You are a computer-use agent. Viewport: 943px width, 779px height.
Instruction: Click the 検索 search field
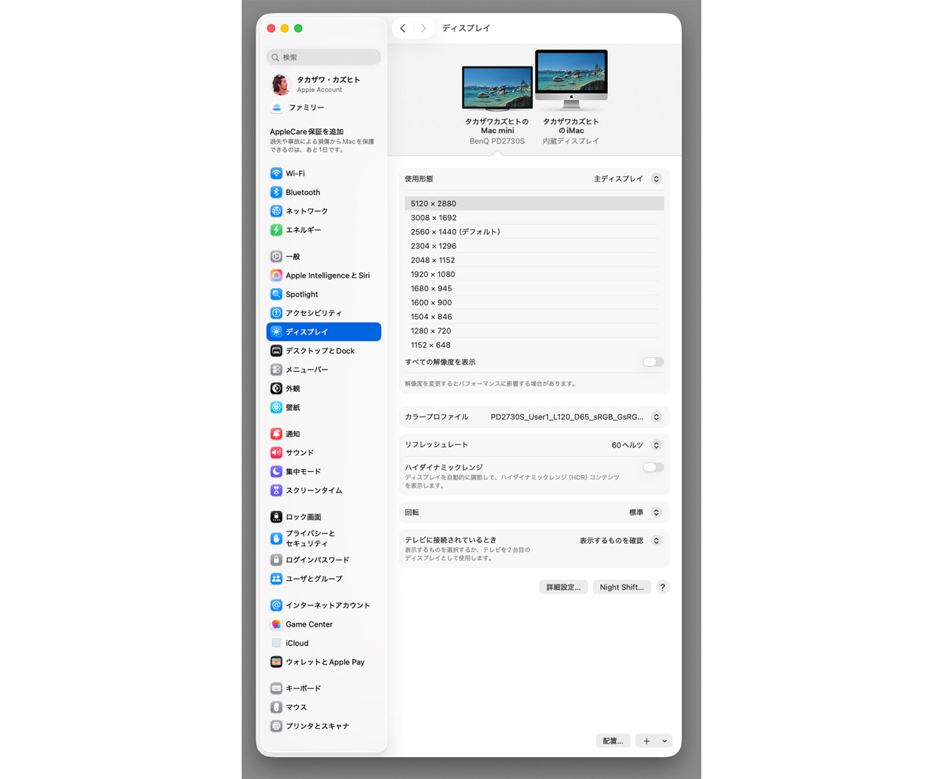click(323, 57)
